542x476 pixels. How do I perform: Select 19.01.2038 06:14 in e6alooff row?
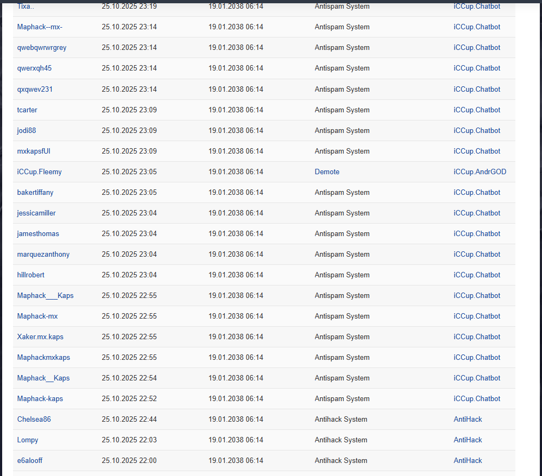click(x=236, y=461)
